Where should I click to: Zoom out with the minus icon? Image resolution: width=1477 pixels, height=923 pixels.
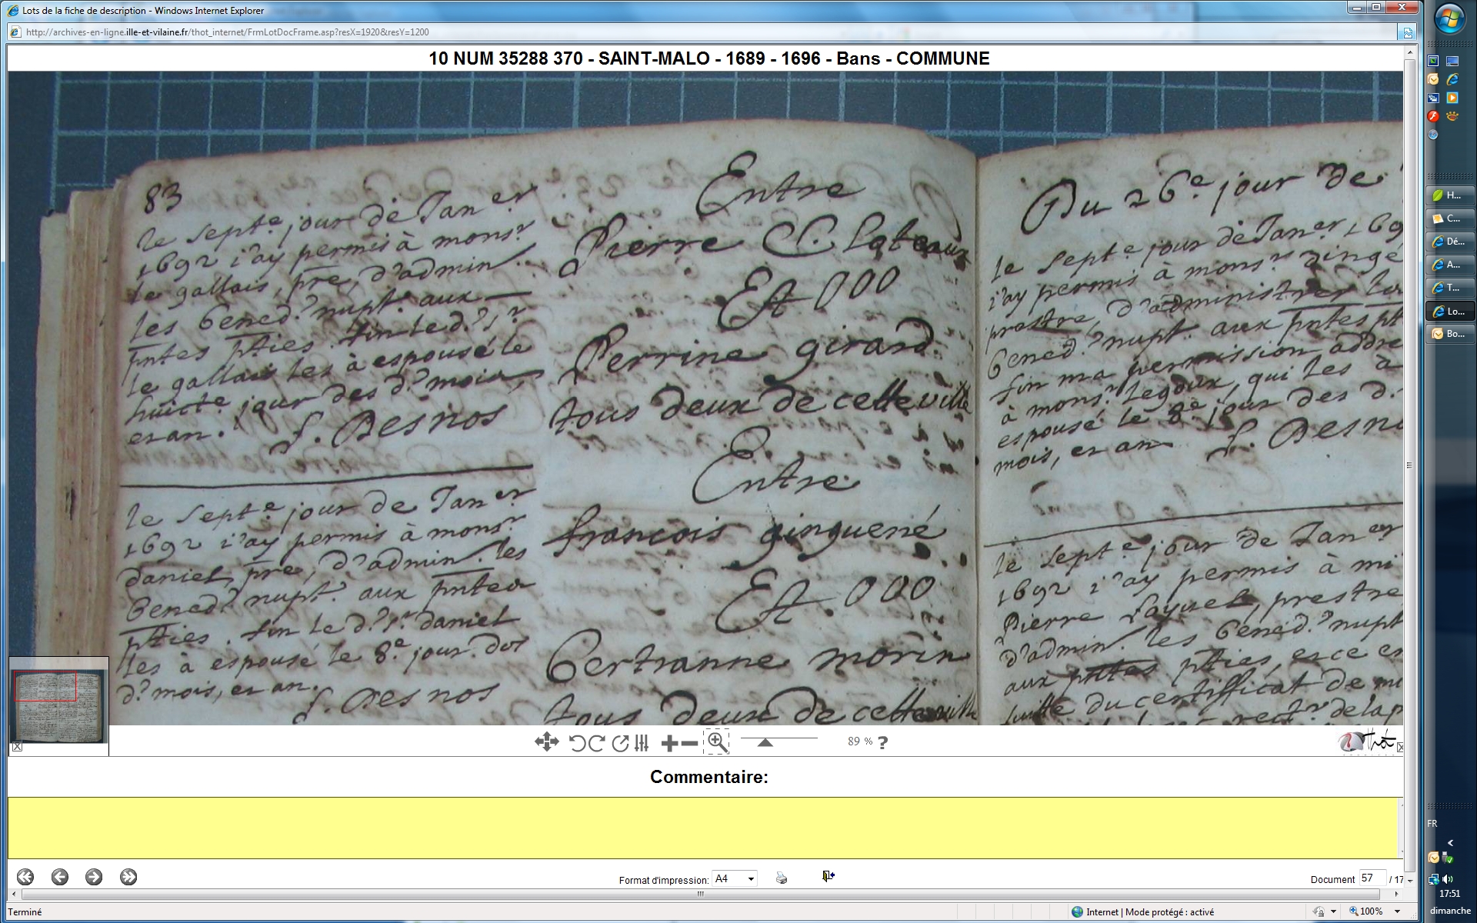[690, 743]
